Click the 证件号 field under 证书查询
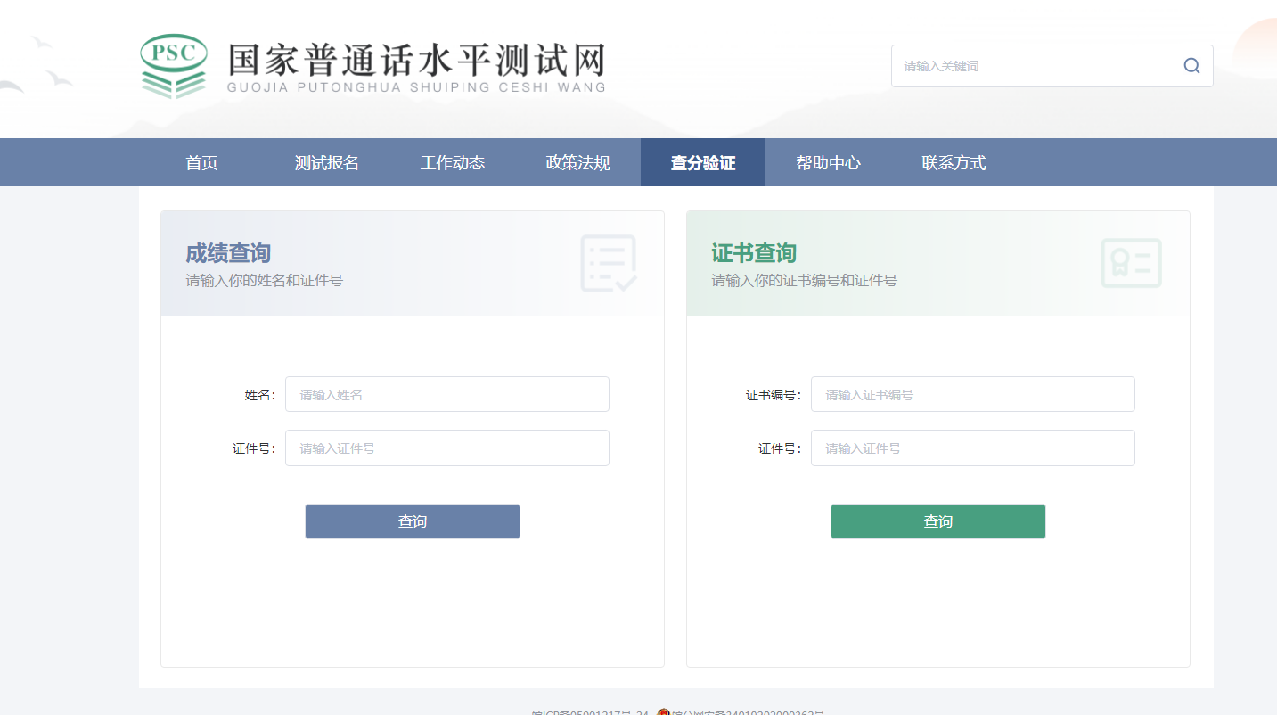This screenshot has width=1277, height=715. pos(972,448)
